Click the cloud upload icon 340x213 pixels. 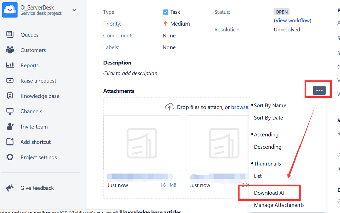coord(169,107)
